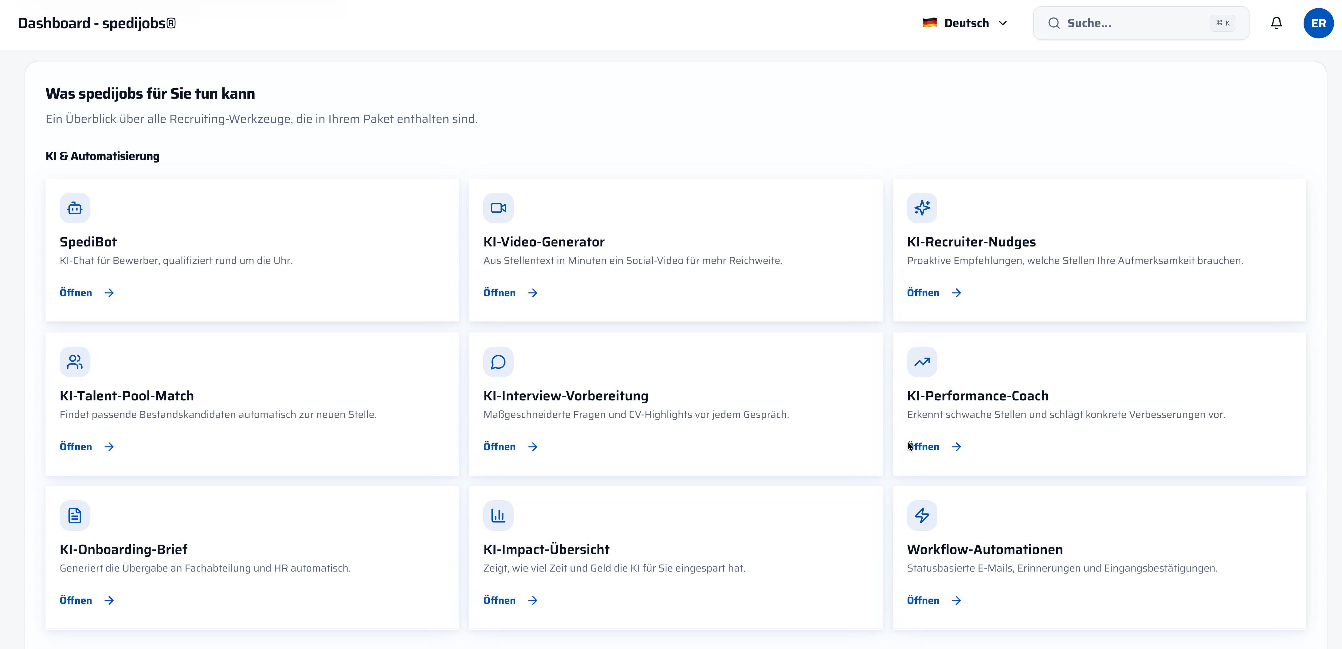Viewport: 1342px width, 649px height.
Task: Open SpediBot via its Öffnen link
Action: click(x=87, y=293)
